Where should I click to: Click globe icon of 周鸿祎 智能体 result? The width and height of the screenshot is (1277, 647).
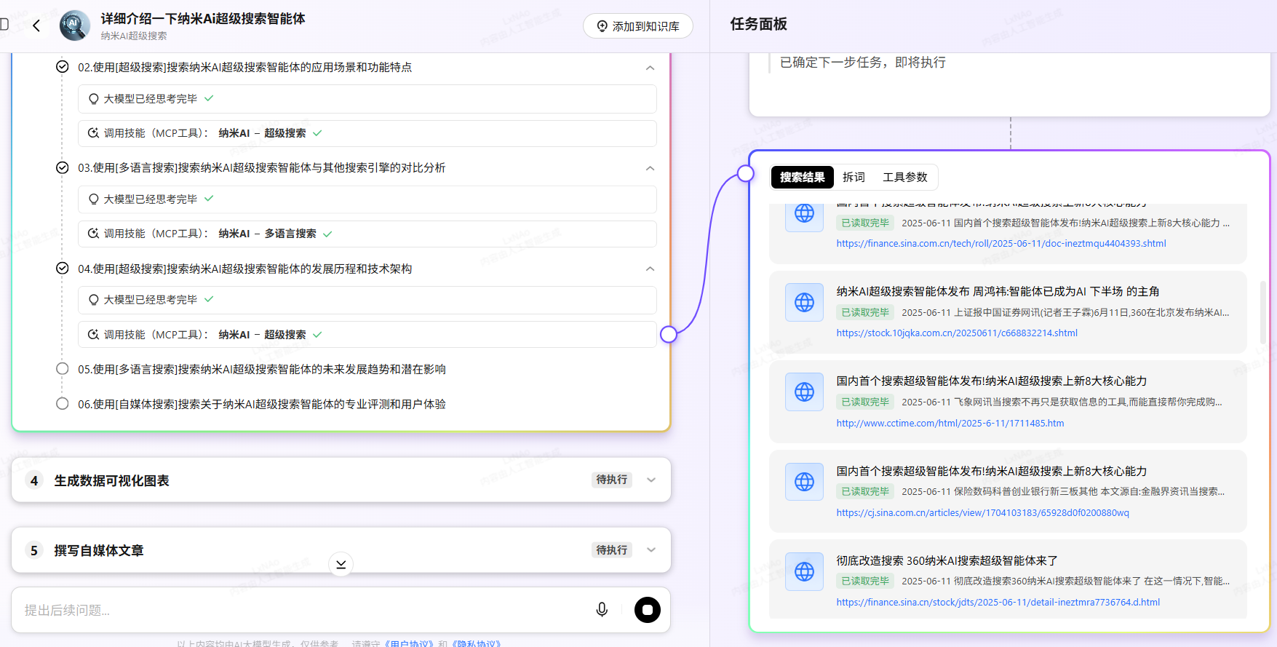[804, 302]
